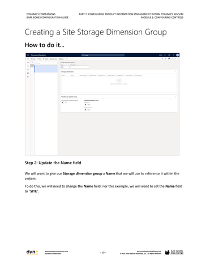Toggle Use warehouse management processes switch
Image resolution: width=210 pixels, height=272 pixels.
pyautogui.click(x=63, y=103)
